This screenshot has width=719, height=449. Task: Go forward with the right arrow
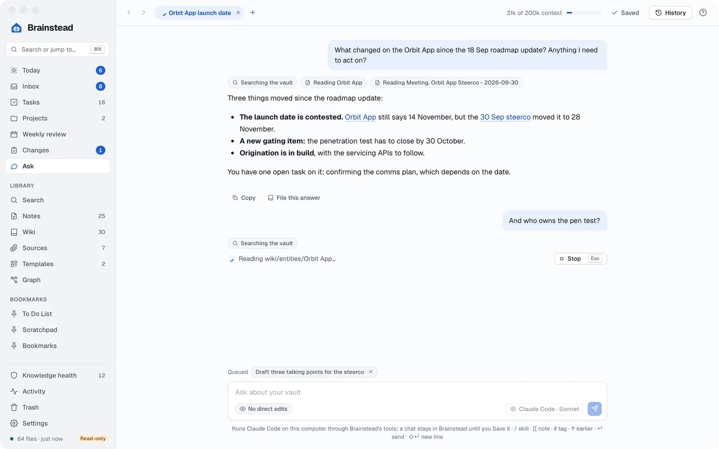144,13
